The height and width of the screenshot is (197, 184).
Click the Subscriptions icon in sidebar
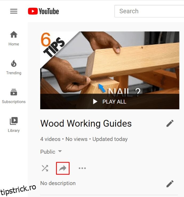tap(14, 92)
